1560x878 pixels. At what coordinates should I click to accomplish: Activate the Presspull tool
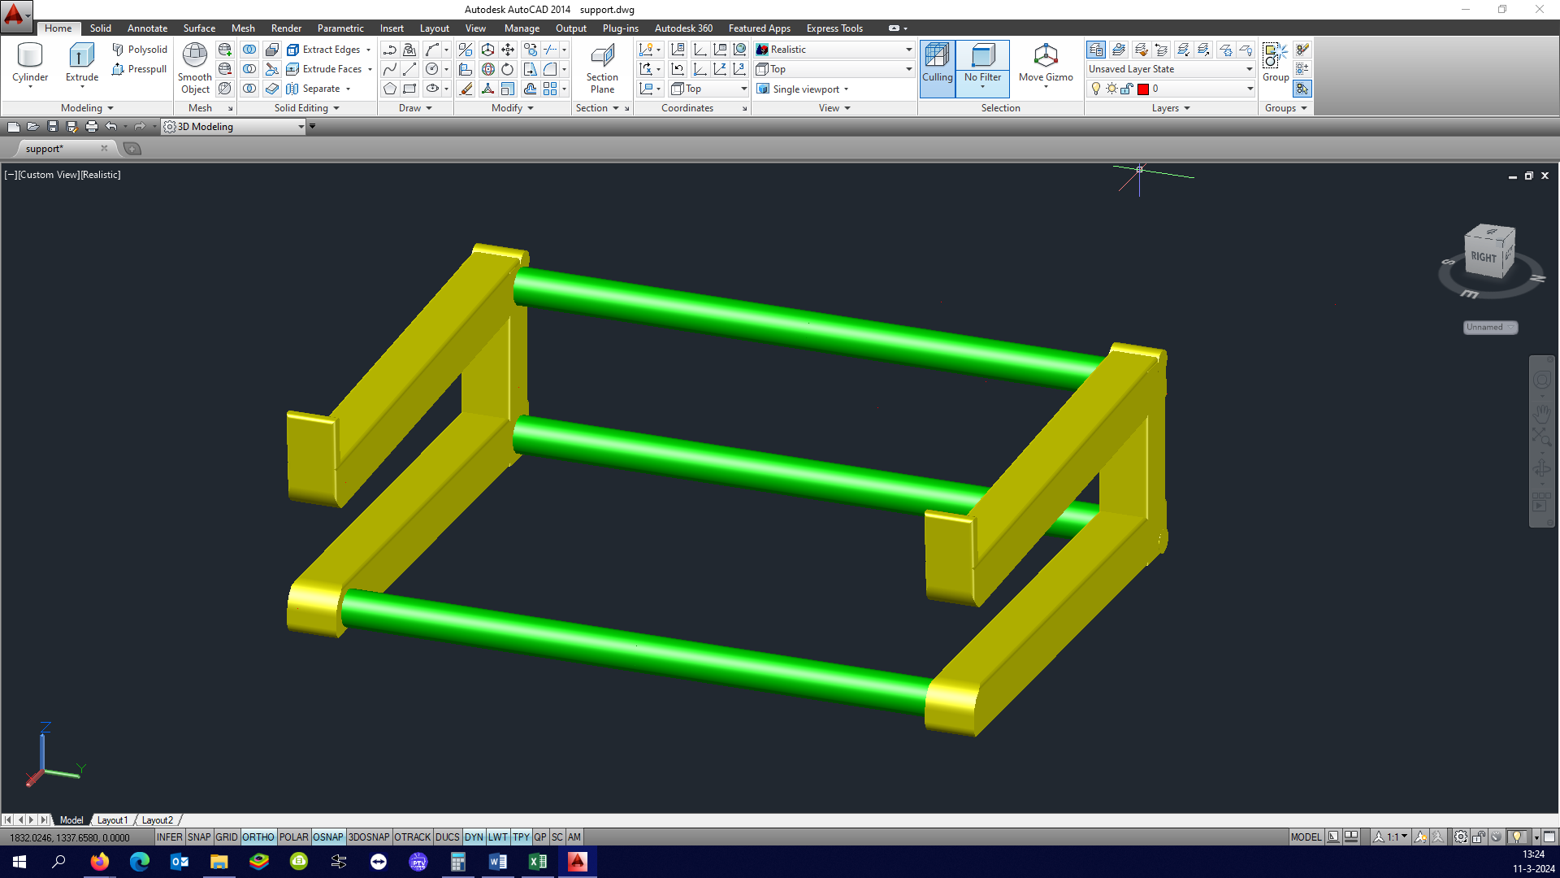coord(140,69)
